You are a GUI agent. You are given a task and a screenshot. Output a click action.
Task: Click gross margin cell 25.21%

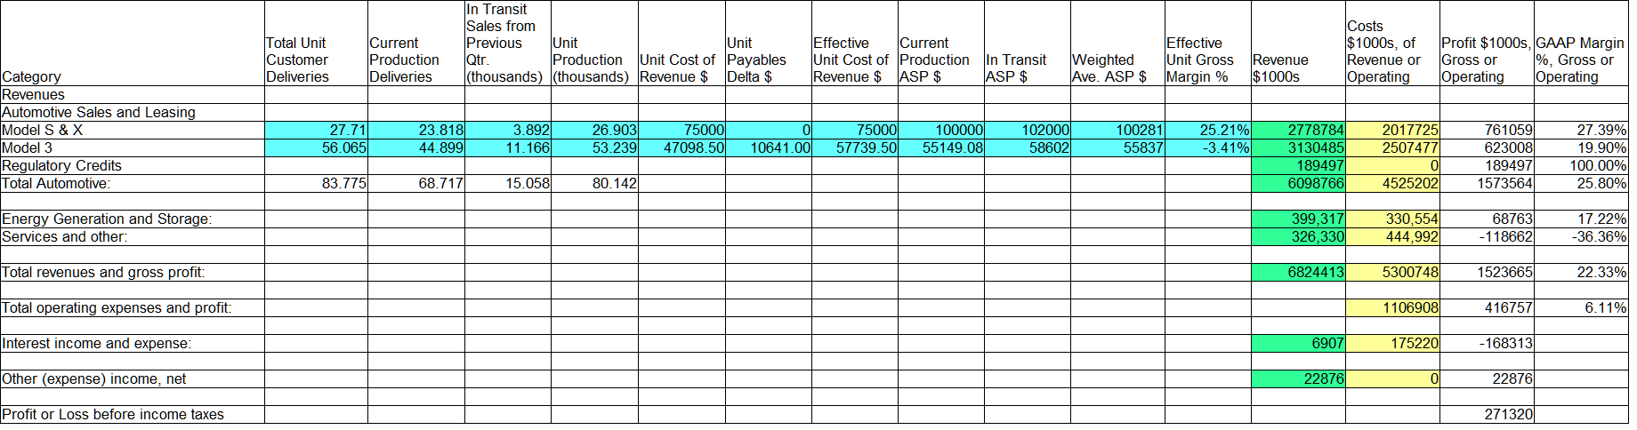(1208, 131)
